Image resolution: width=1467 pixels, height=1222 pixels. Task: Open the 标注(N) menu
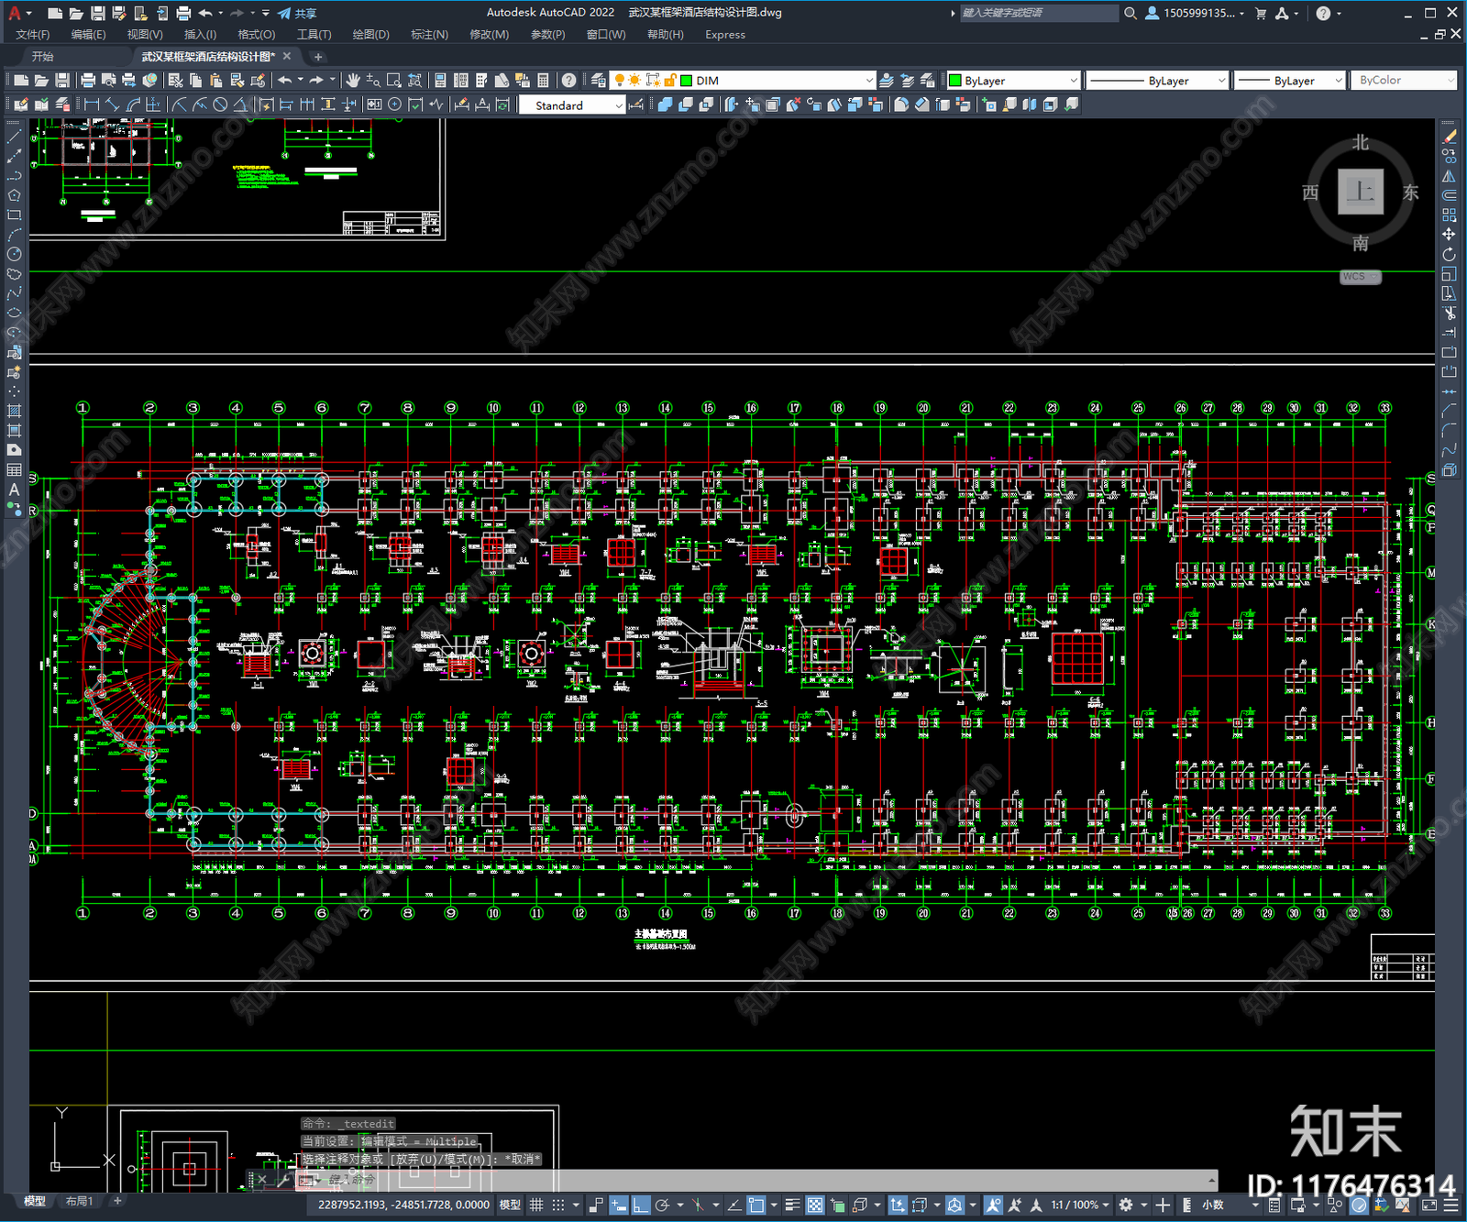click(x=429, y=35)
